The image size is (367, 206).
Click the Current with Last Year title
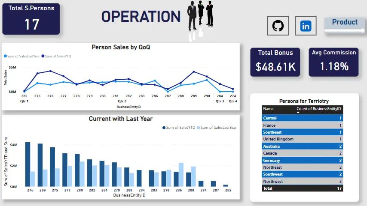point(121,119)
